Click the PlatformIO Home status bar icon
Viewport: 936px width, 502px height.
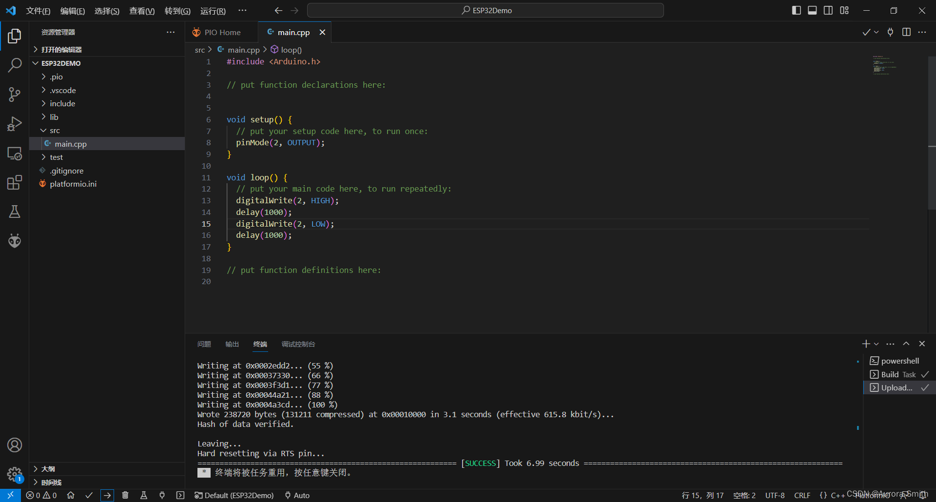pyautogui.click(x=71, y=495)
